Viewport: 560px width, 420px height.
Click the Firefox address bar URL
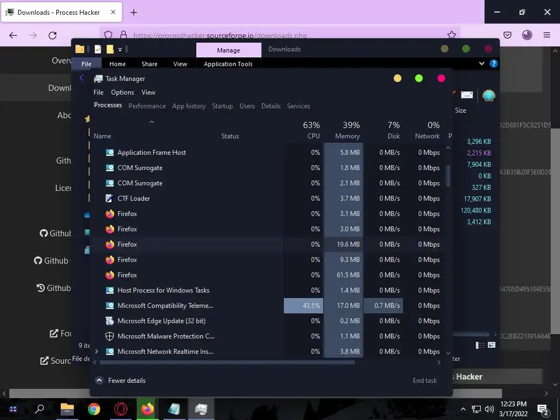(x=220, y=36)
